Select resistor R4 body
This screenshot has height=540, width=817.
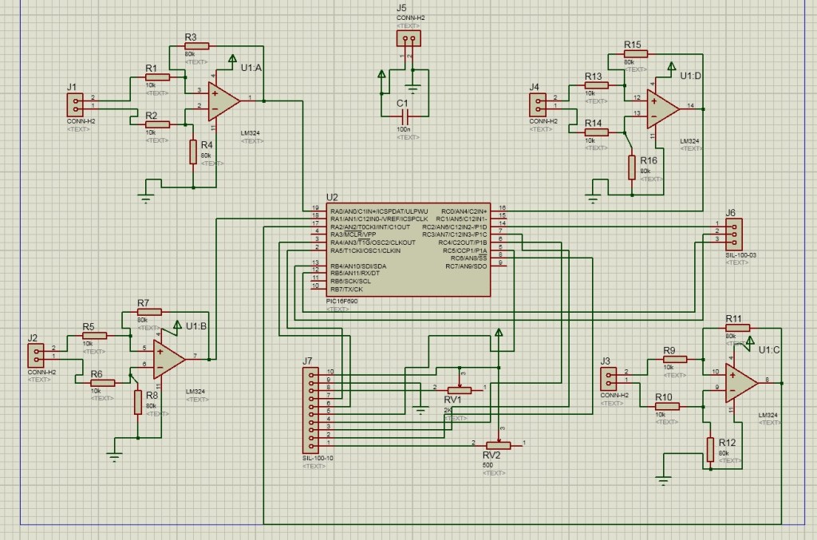[x=193, y=151]
